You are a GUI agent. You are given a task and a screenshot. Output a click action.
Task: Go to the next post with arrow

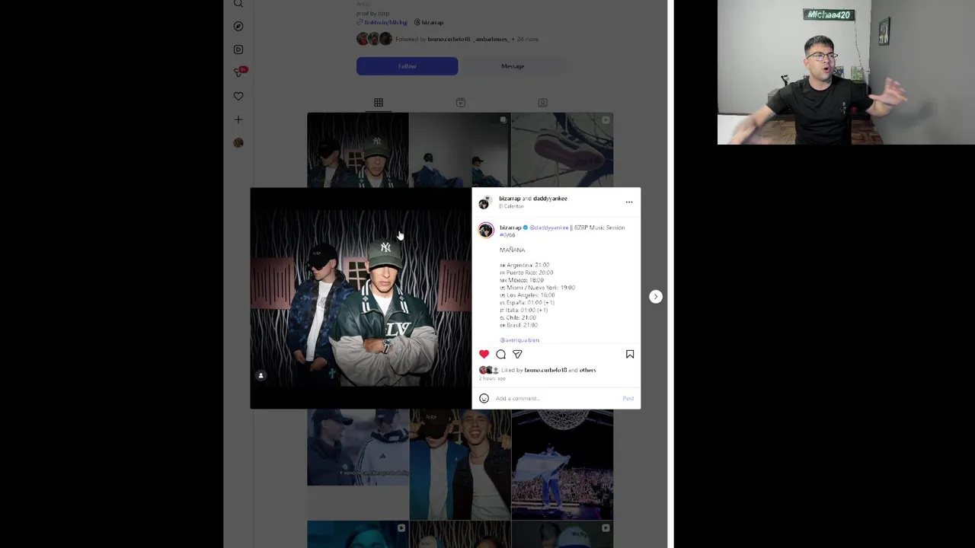click(655, 297)
